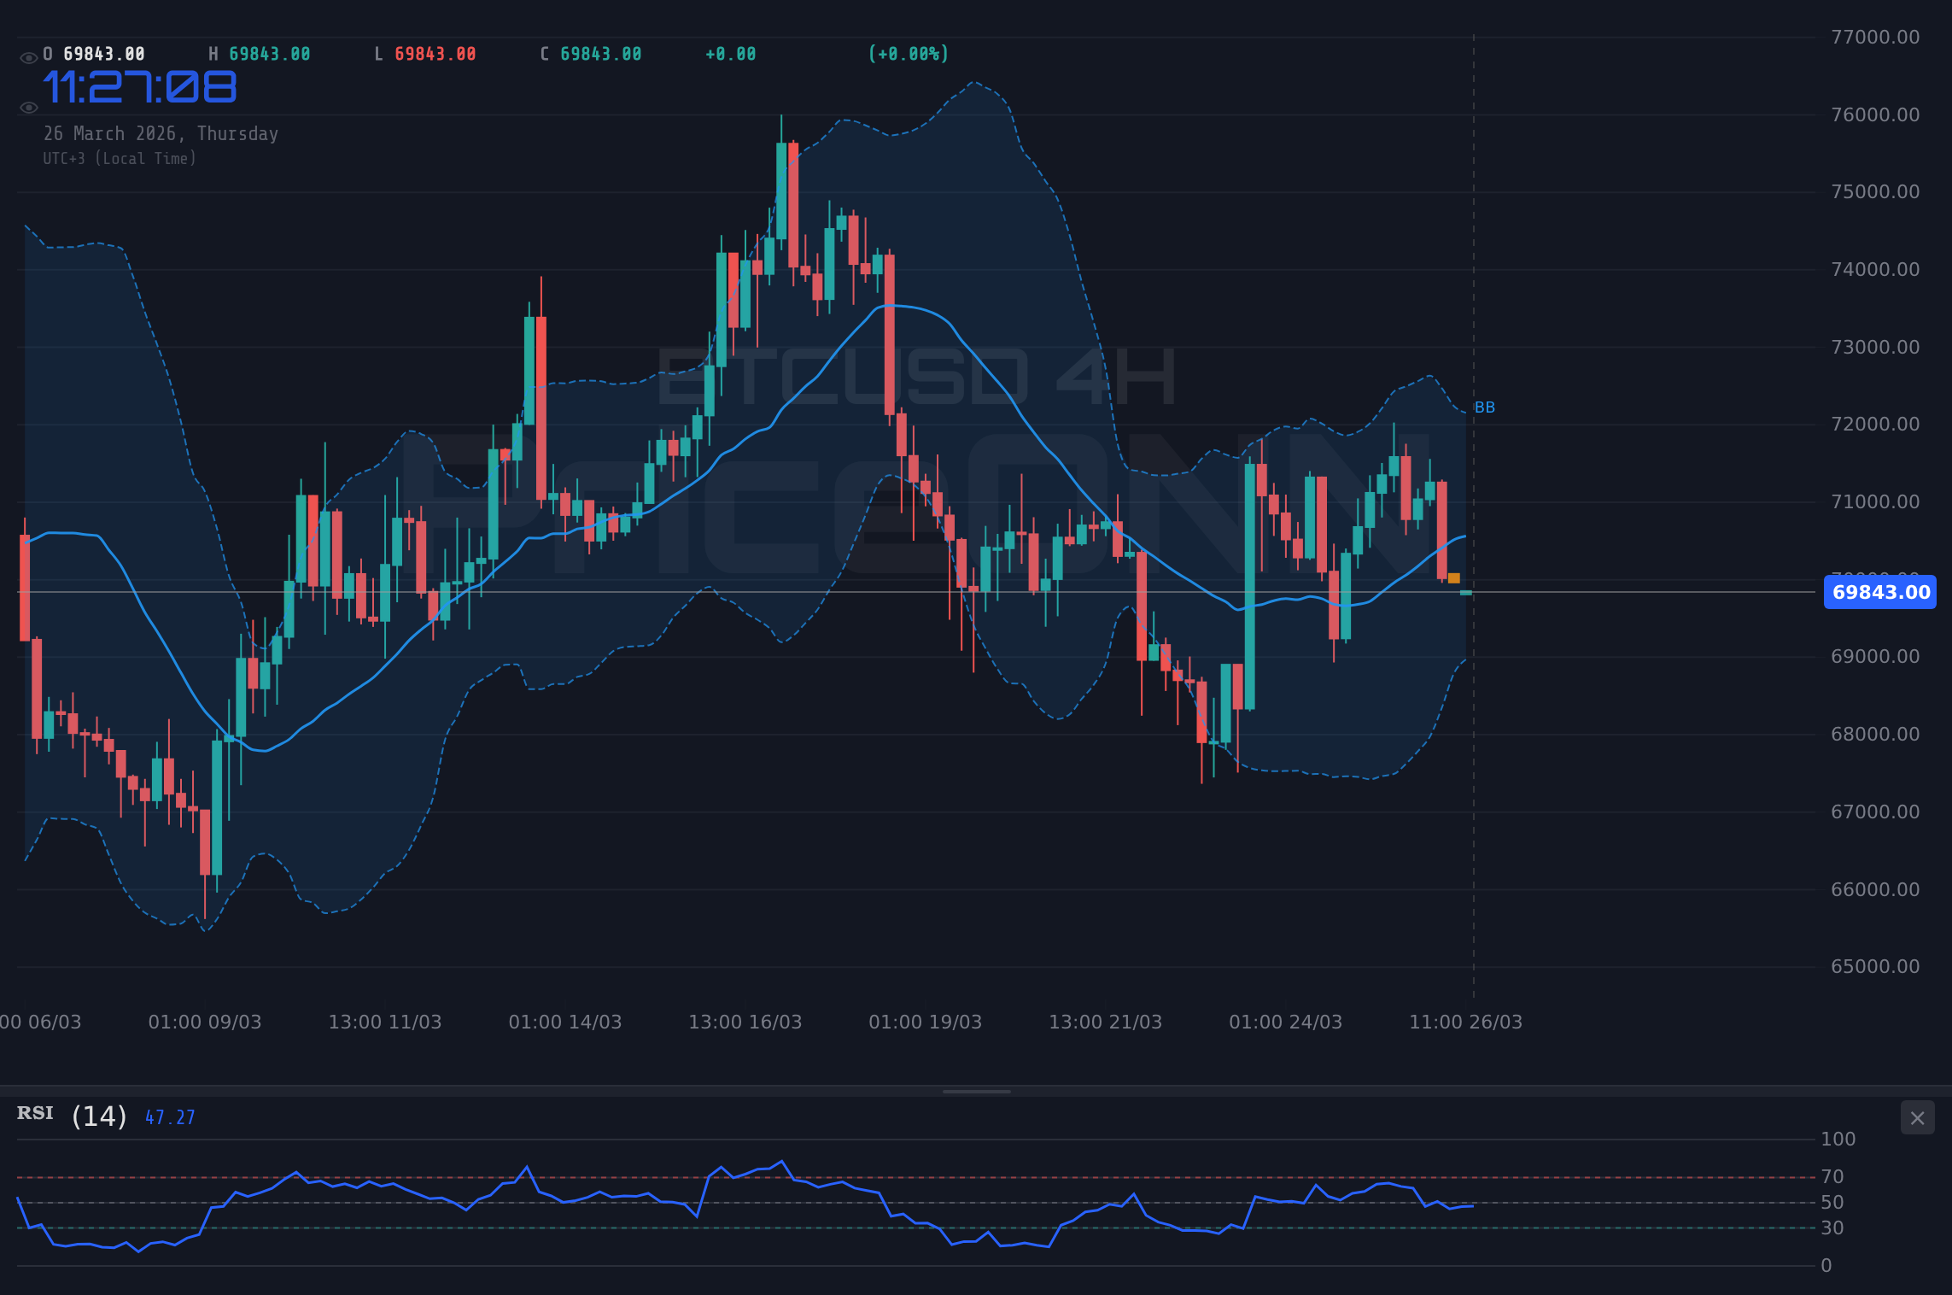Select the RSI value 47.27
This screenshot has width=1952, height=1295.
tap(169, 1116)
